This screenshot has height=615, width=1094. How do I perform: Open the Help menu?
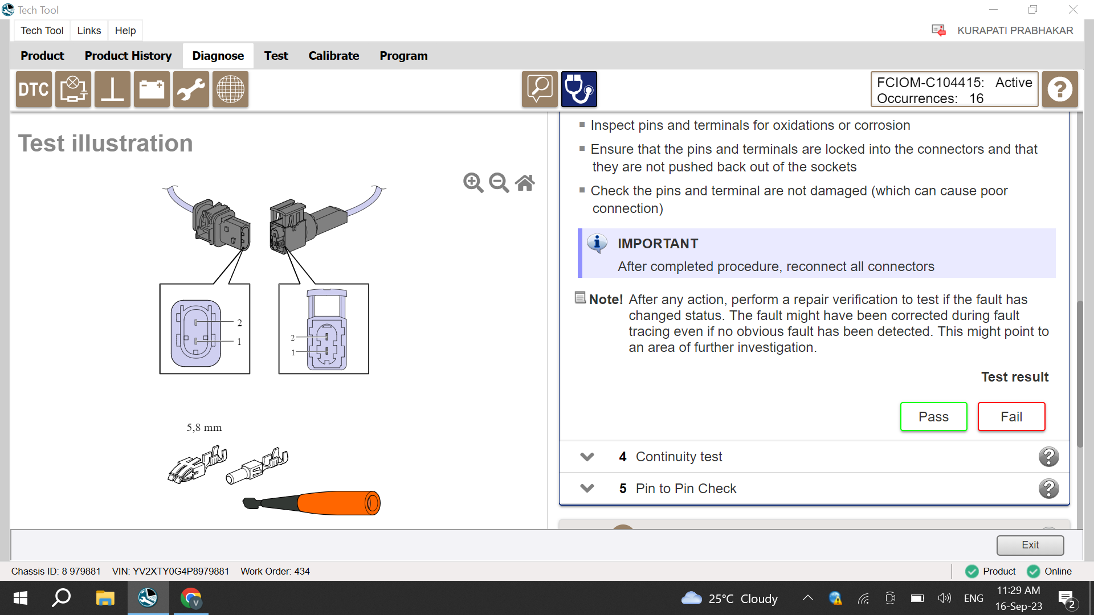(125, 31)
